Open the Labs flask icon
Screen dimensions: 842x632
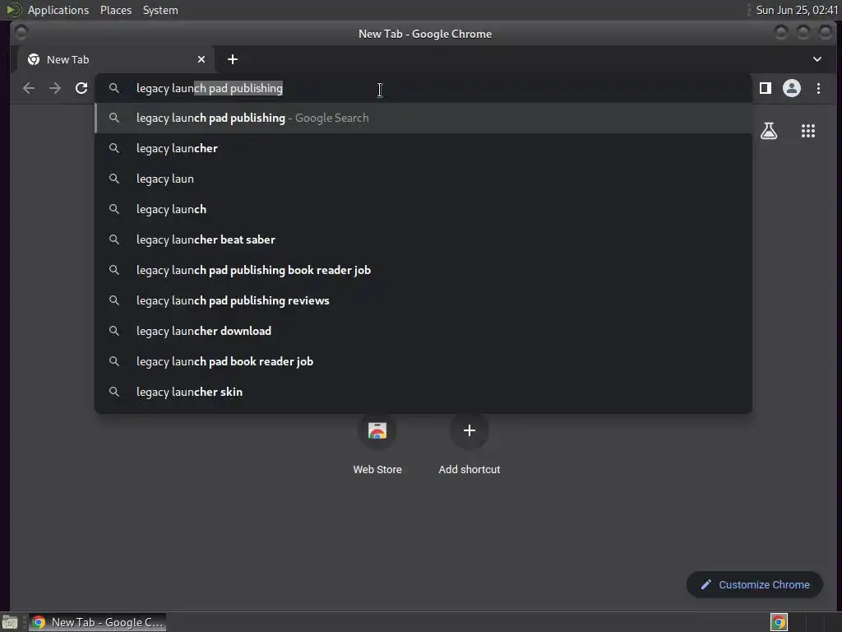769,131
